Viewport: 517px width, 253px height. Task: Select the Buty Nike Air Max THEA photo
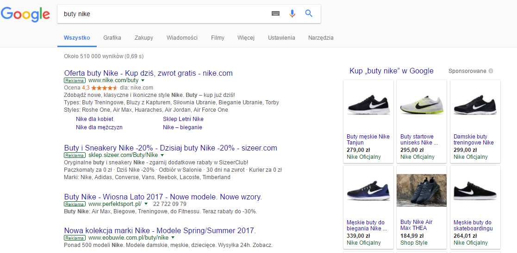pos(422,190)
